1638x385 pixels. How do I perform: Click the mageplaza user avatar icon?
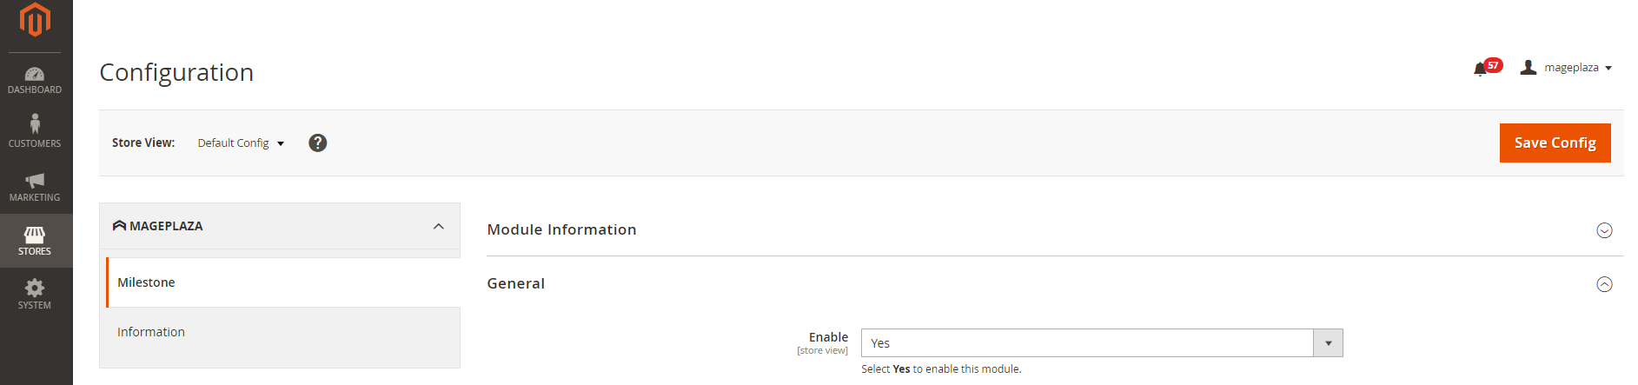[1529, 67]
